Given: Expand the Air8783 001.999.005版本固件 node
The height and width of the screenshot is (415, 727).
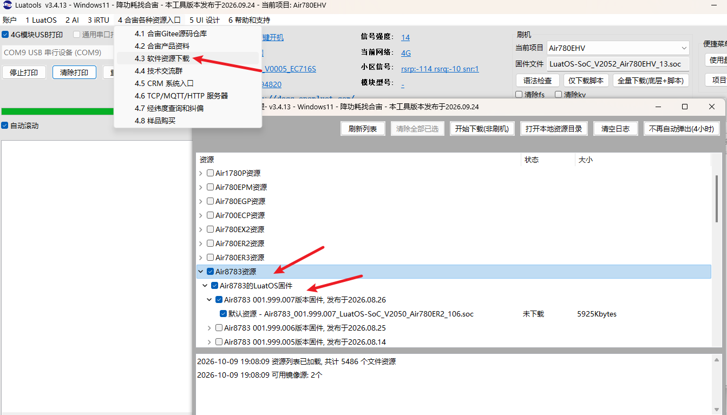Looking at the screenshot, I should tap(209, 342).
